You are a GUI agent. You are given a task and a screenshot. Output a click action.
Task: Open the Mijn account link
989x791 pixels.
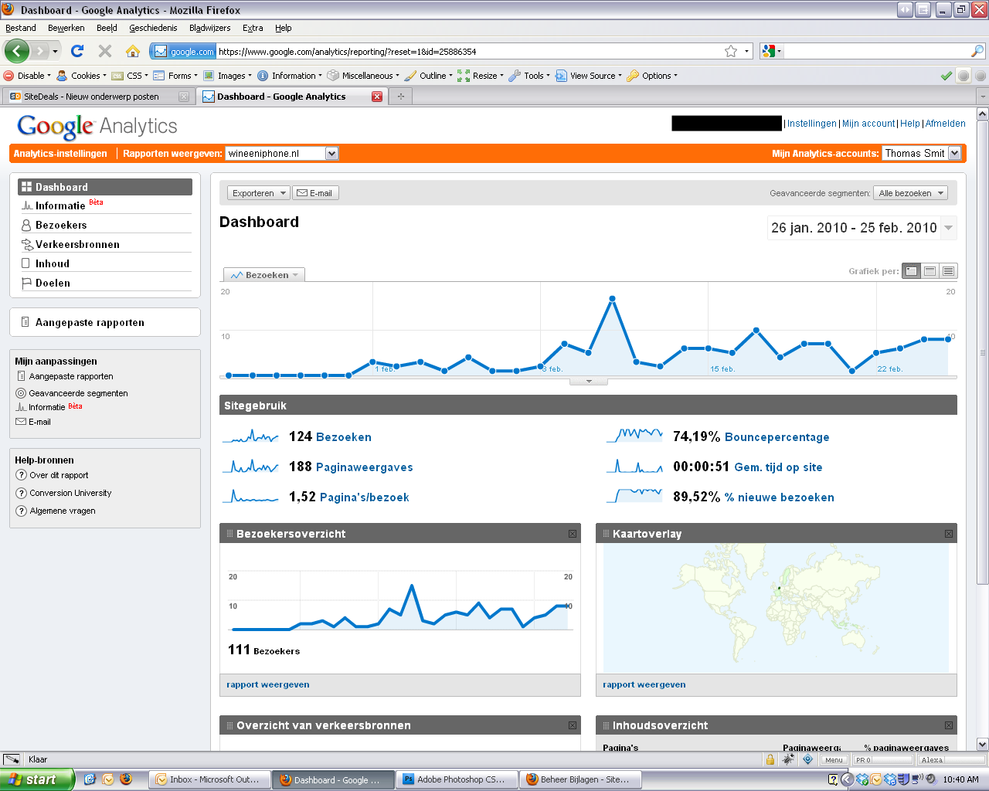868,124
